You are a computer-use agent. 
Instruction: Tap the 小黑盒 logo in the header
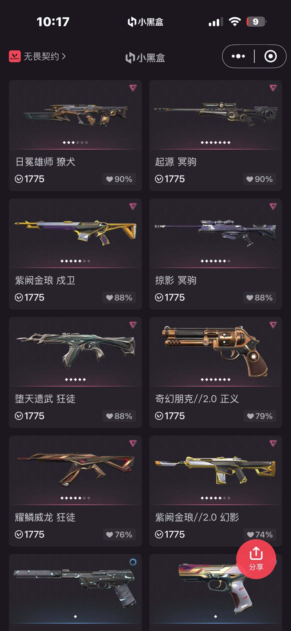point(145,58)
